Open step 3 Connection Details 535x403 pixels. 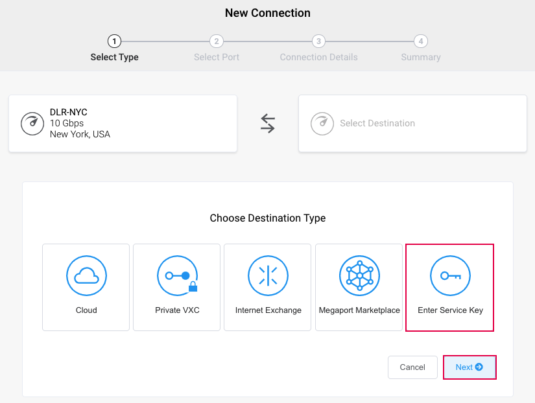318,41
